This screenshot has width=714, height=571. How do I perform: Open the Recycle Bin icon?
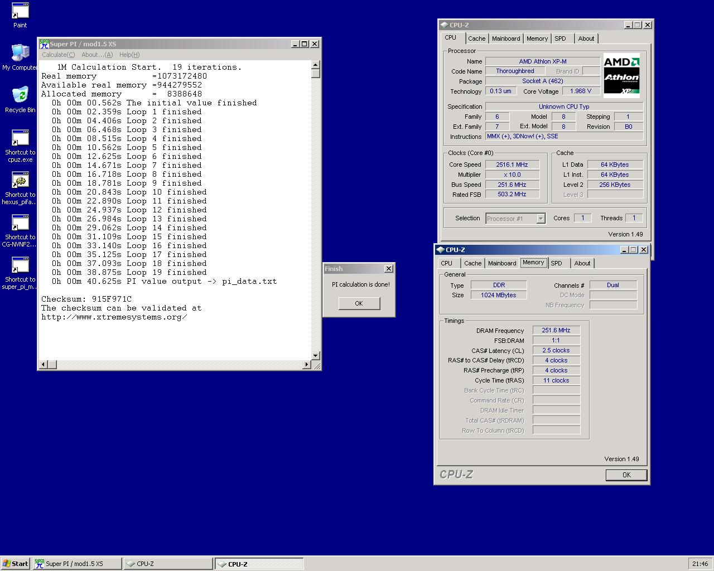point(20,100)
